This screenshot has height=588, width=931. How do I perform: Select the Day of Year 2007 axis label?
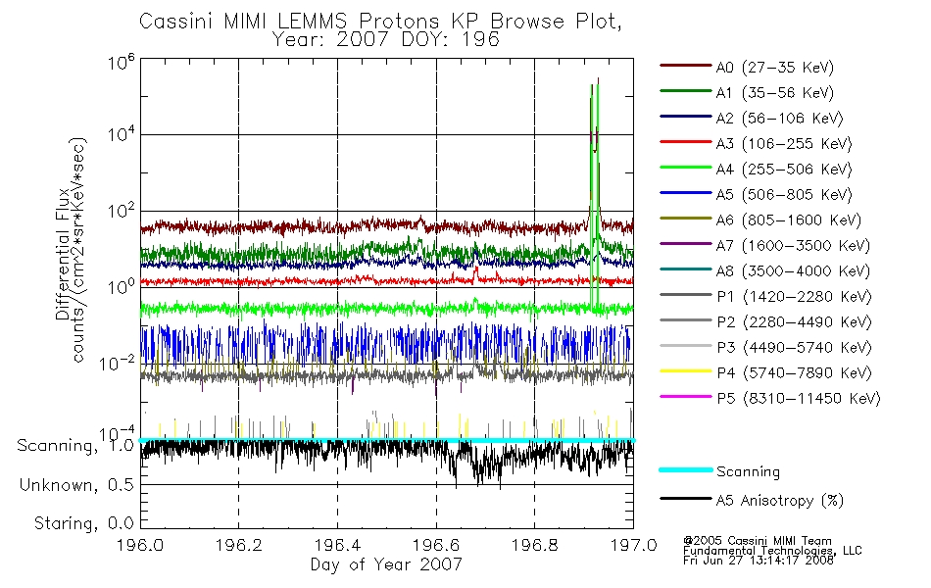click(386, 563)
